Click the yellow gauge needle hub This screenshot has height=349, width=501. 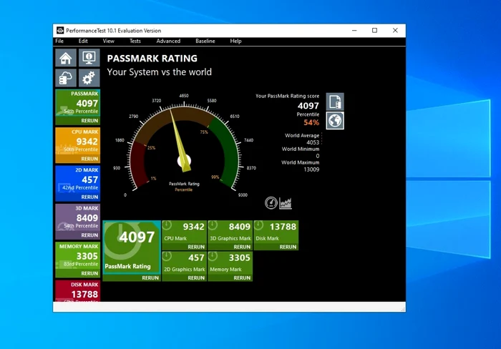pyautogui.click(x=184, y=161)
